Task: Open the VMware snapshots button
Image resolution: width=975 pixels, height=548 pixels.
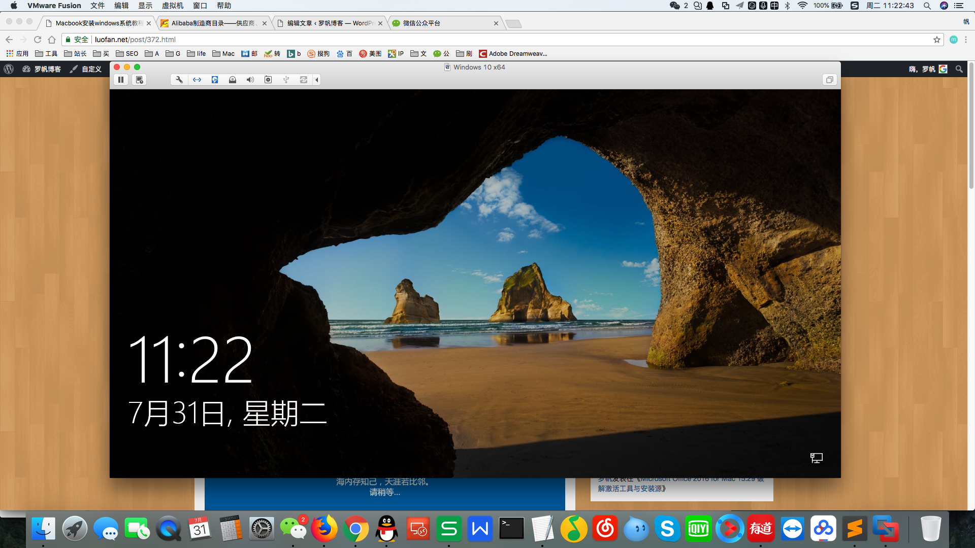Action: pos(139,80)
